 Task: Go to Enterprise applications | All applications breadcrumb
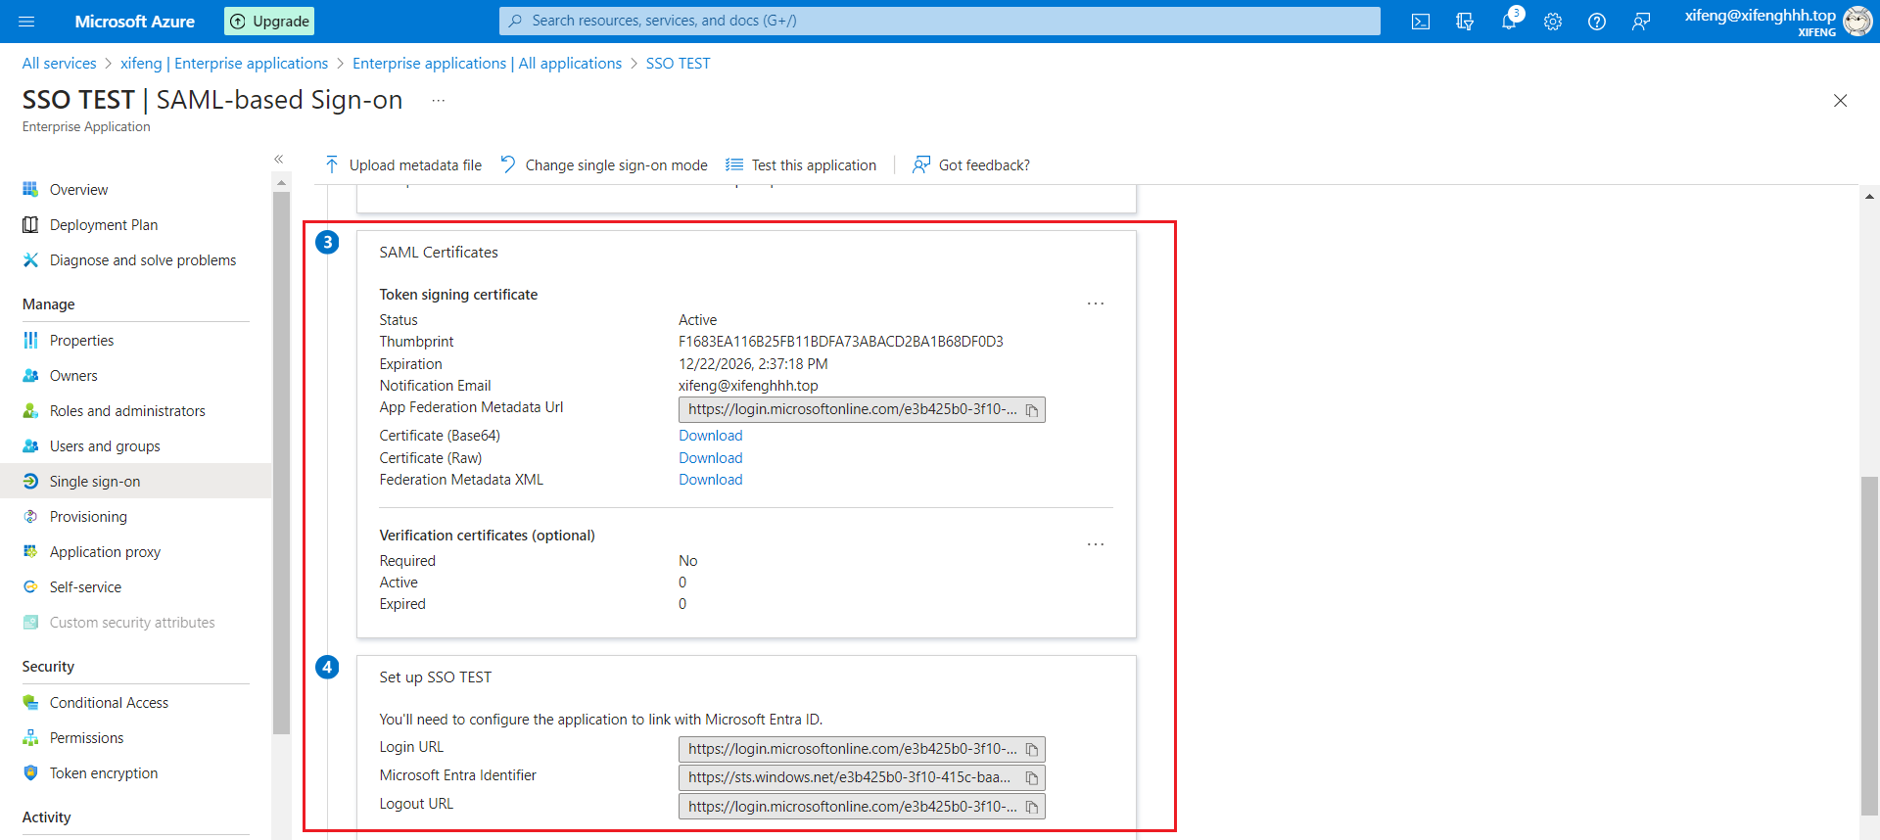tap(487, 63)
